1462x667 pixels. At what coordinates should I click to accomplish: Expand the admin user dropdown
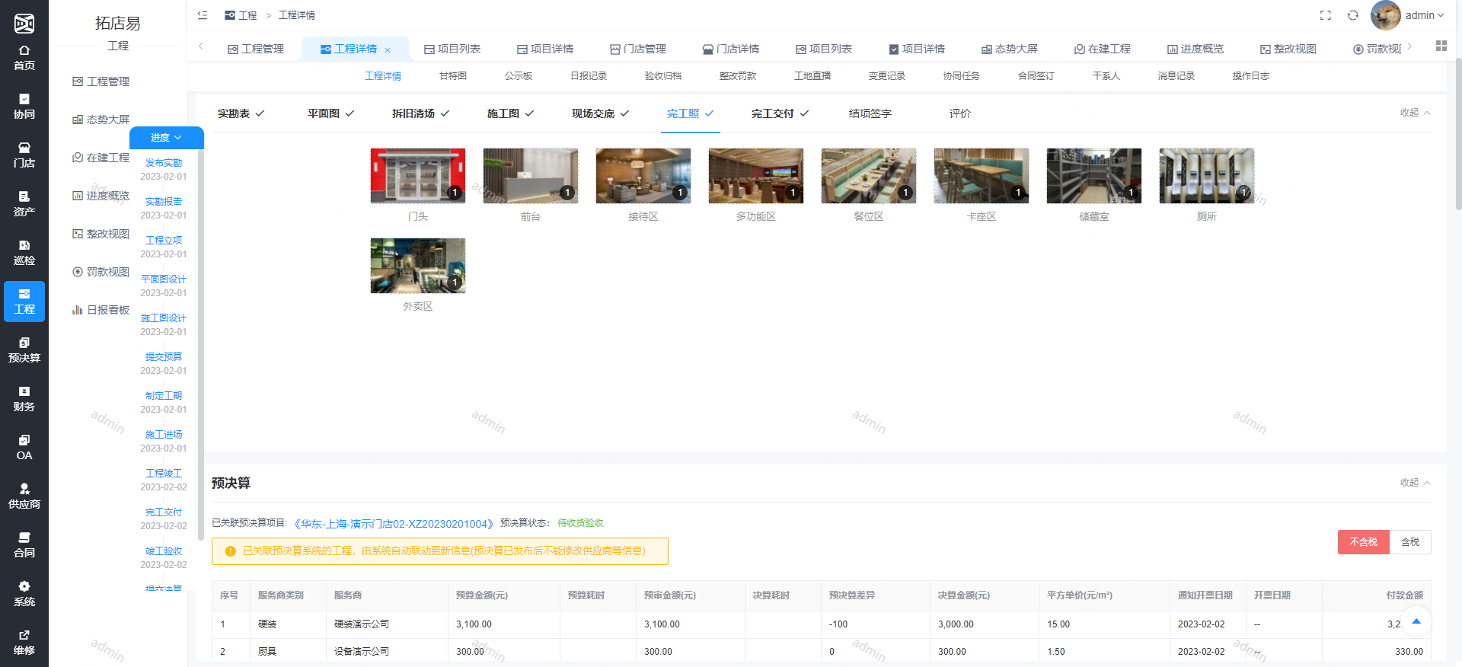point(1424,15)
